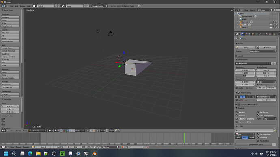Toggle Shadows shading checkbox
This screenshot has width=280, height=157.
237,115
